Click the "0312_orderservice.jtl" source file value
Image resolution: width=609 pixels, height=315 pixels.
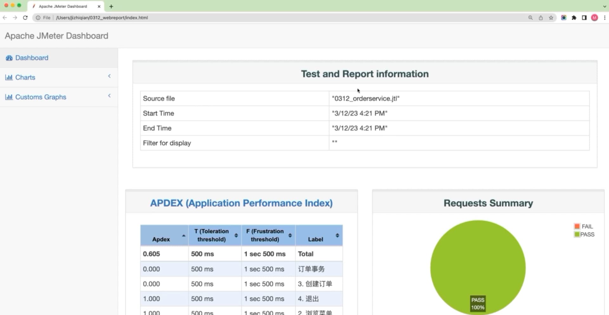pyautogui.click(x=366, y=98)
